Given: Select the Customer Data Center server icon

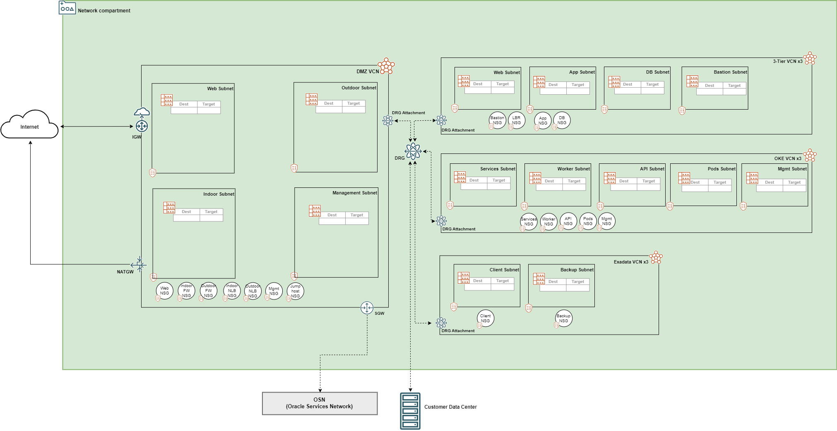Looking at the screenshot, I should pos(410,411).
